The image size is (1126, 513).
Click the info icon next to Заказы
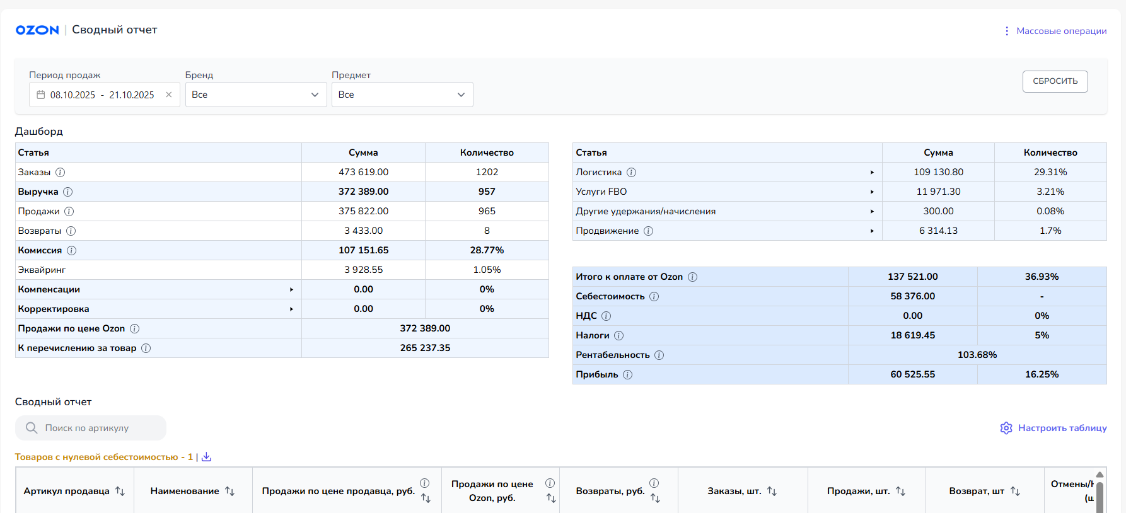click(61, 172)
